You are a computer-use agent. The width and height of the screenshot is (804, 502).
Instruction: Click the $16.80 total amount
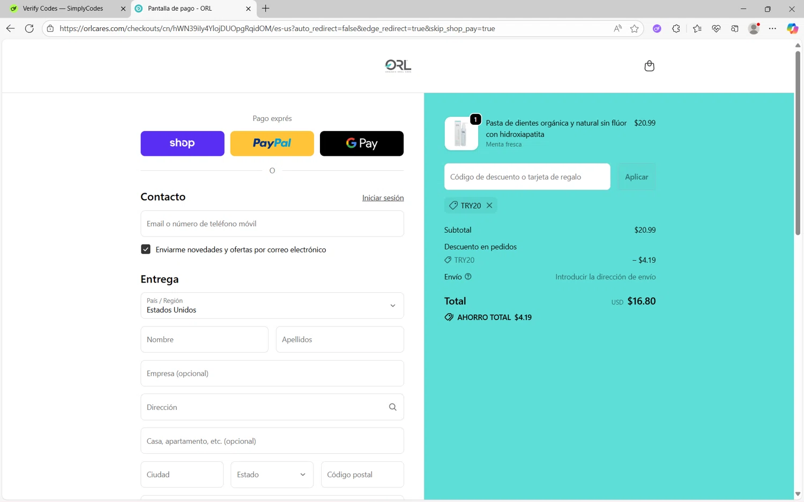pyautogui.click(x=642, y=301)
